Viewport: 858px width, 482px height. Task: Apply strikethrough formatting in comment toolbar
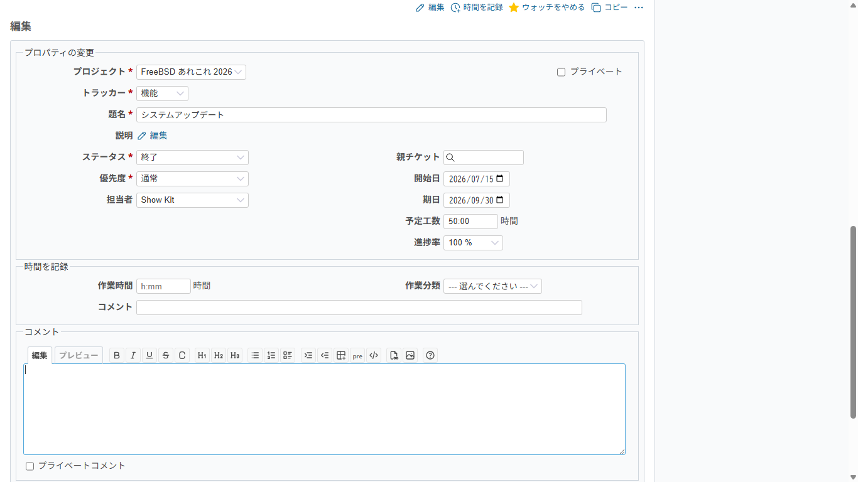166,355
